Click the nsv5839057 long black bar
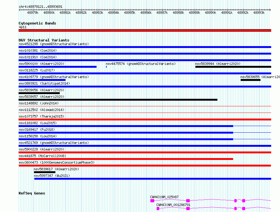Screen dimensions: 280x212 118,100
